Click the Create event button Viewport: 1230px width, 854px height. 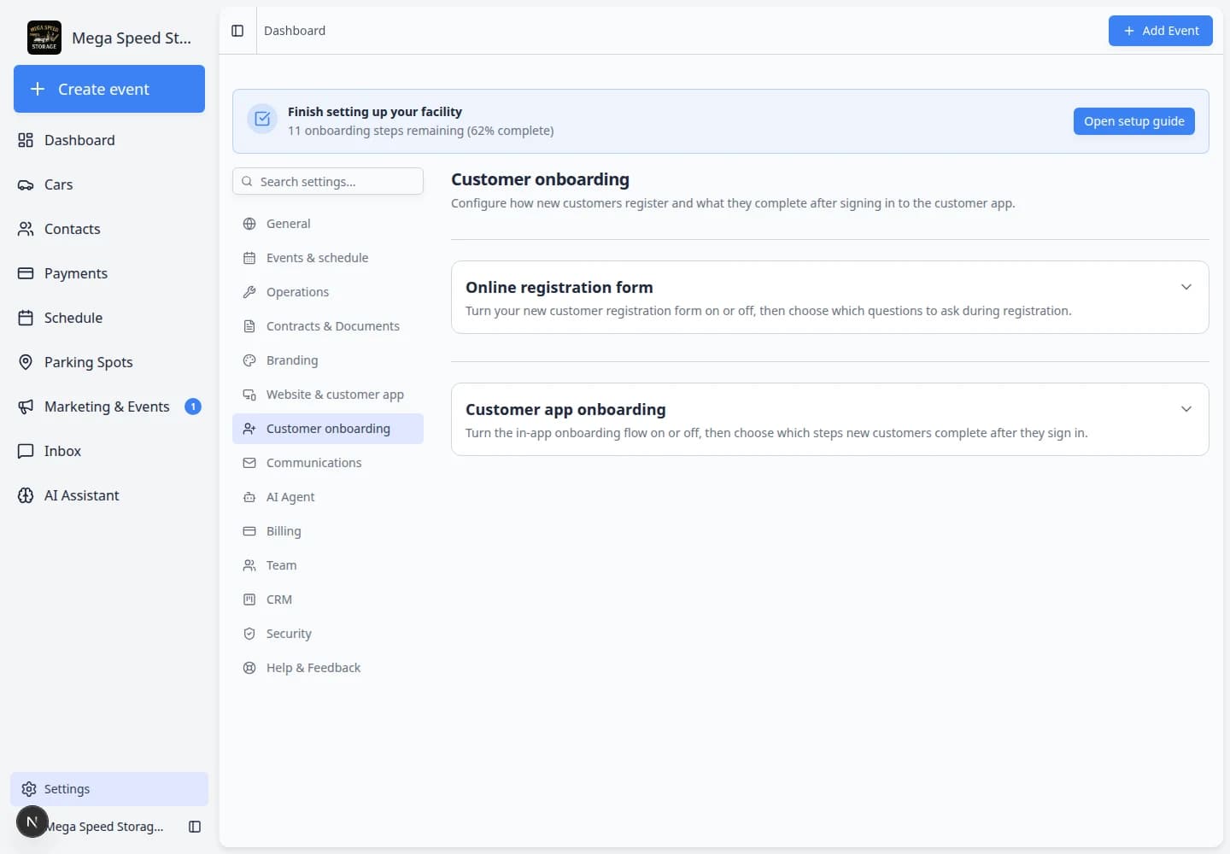109,89
